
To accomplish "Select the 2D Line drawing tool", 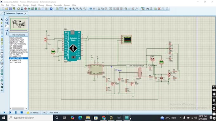I will point(2,67).
